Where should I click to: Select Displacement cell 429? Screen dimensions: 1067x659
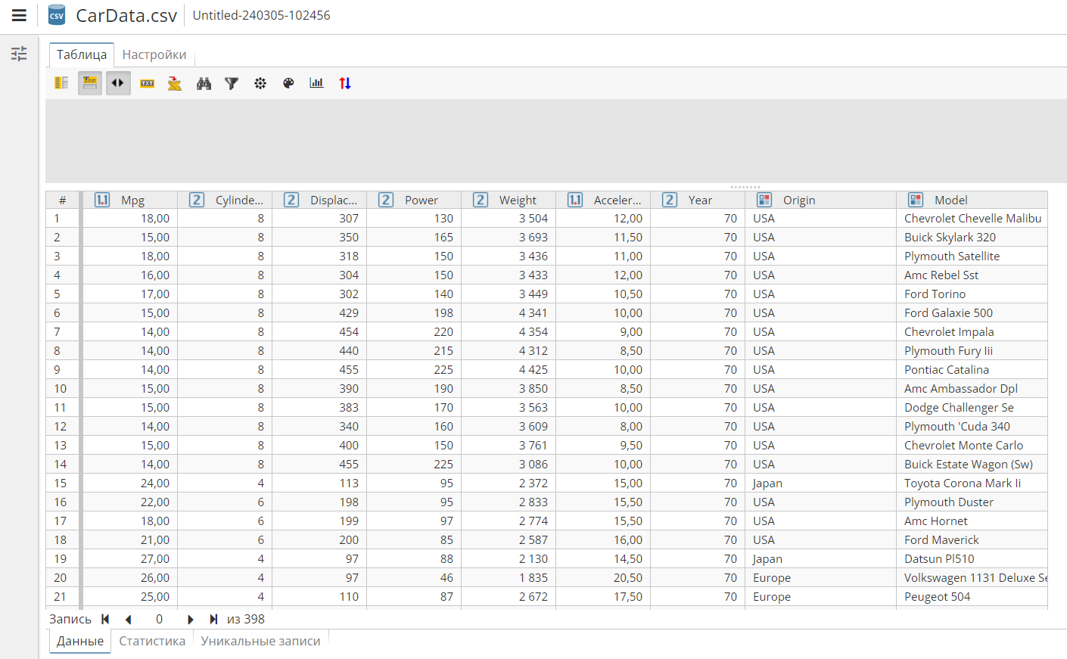pyautogui.click(x=319, y=312)
